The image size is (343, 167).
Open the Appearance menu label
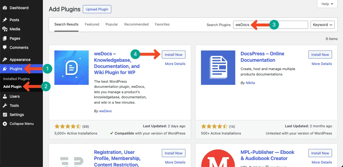[20, 60]
